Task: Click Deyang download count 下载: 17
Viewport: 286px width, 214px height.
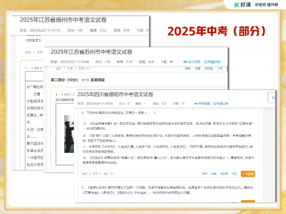Action: (178, 103)
